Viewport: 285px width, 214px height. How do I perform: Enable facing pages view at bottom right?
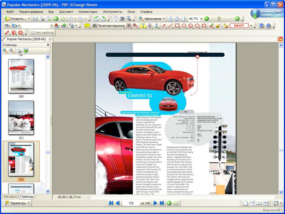tap(259, 203)
